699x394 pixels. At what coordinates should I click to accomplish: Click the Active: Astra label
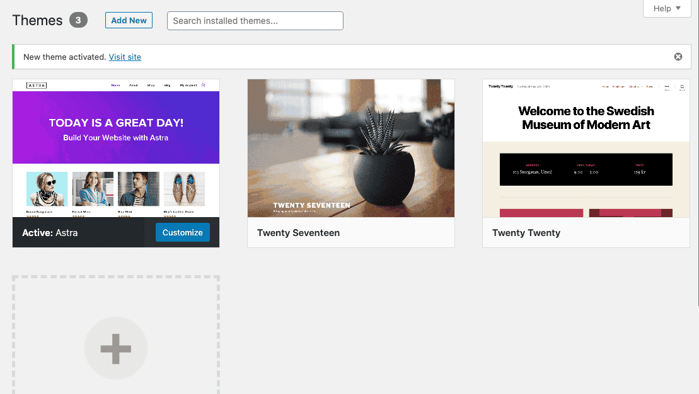click(x=50, y=233)
